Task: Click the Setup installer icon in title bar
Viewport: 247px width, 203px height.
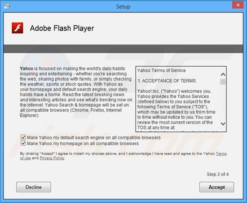Action: 7,6
